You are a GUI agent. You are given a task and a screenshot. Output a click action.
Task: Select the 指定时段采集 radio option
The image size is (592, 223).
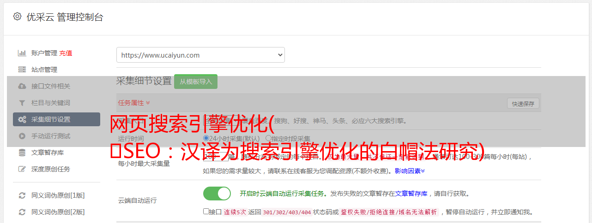268,138
